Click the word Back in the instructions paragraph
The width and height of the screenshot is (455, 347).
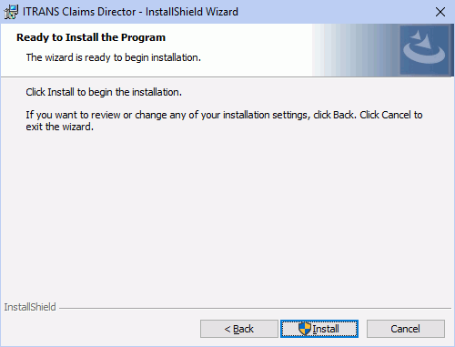click(343, 115)
